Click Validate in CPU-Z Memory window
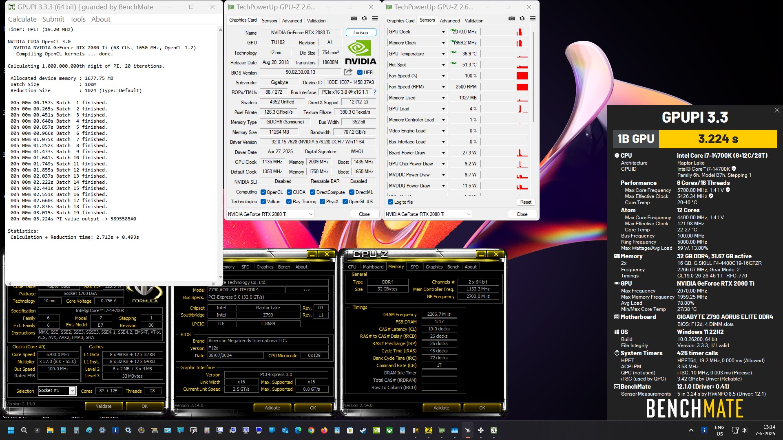Viewport: 783px width, 440px height. [441, 408]
